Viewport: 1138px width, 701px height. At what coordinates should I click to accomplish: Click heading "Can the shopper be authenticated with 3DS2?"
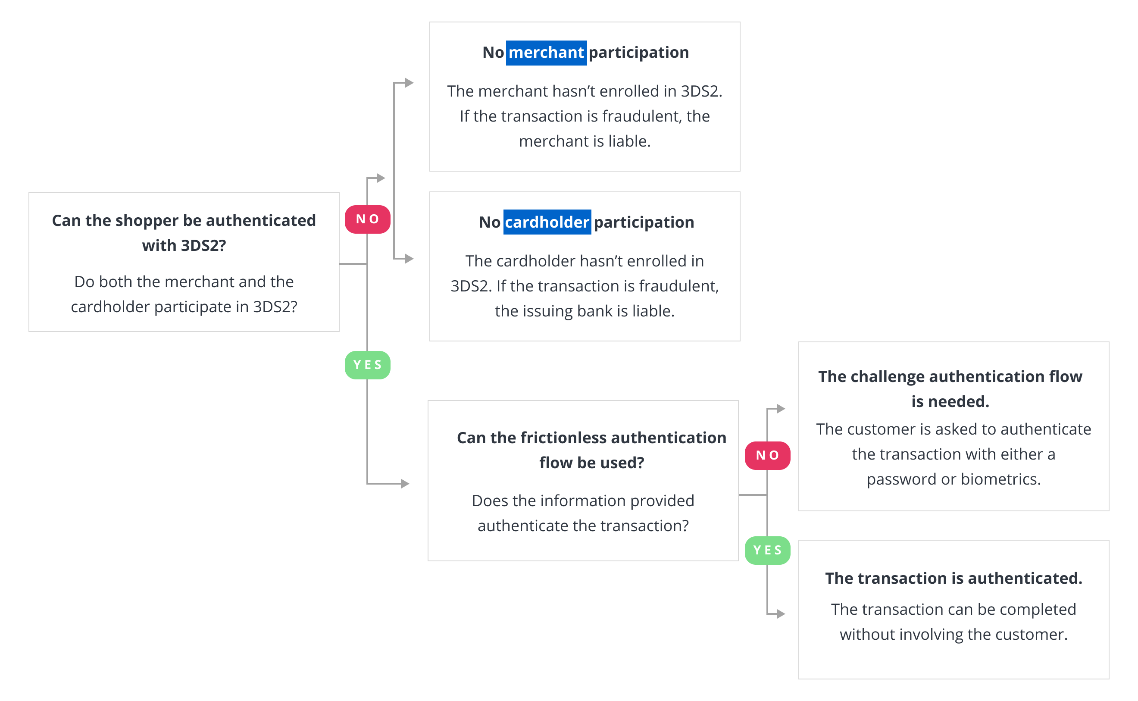click(184, 233)
